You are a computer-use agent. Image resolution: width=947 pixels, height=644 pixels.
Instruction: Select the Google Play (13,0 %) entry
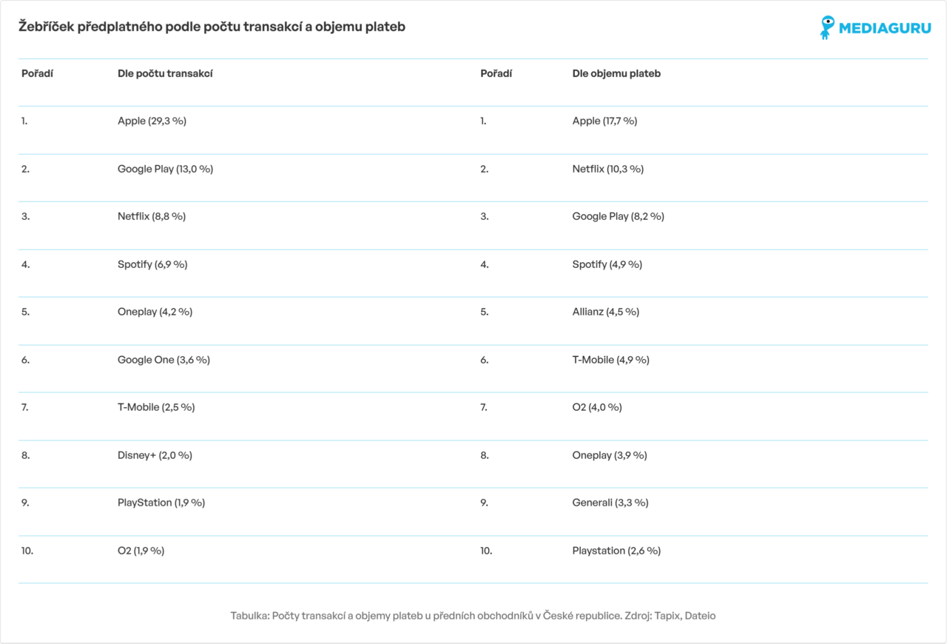165,169
